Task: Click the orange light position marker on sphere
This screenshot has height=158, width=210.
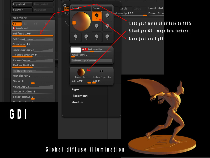Action: coord(74,23)
